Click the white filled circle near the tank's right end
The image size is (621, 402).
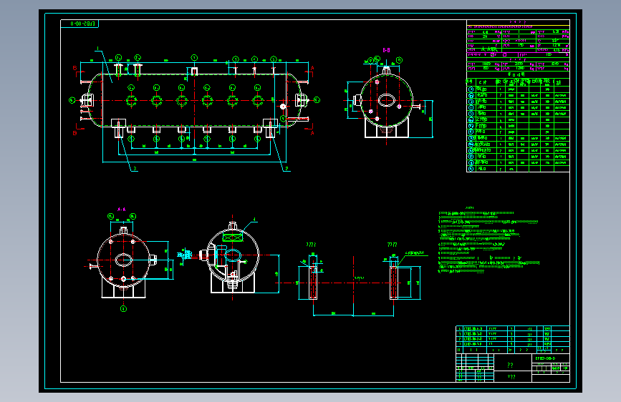click(283, 107)
